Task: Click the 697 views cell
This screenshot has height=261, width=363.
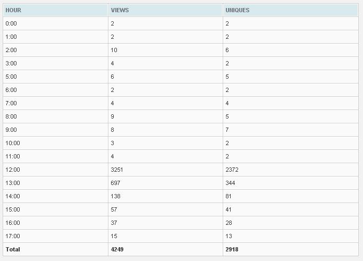Action: tap(115, 183)
